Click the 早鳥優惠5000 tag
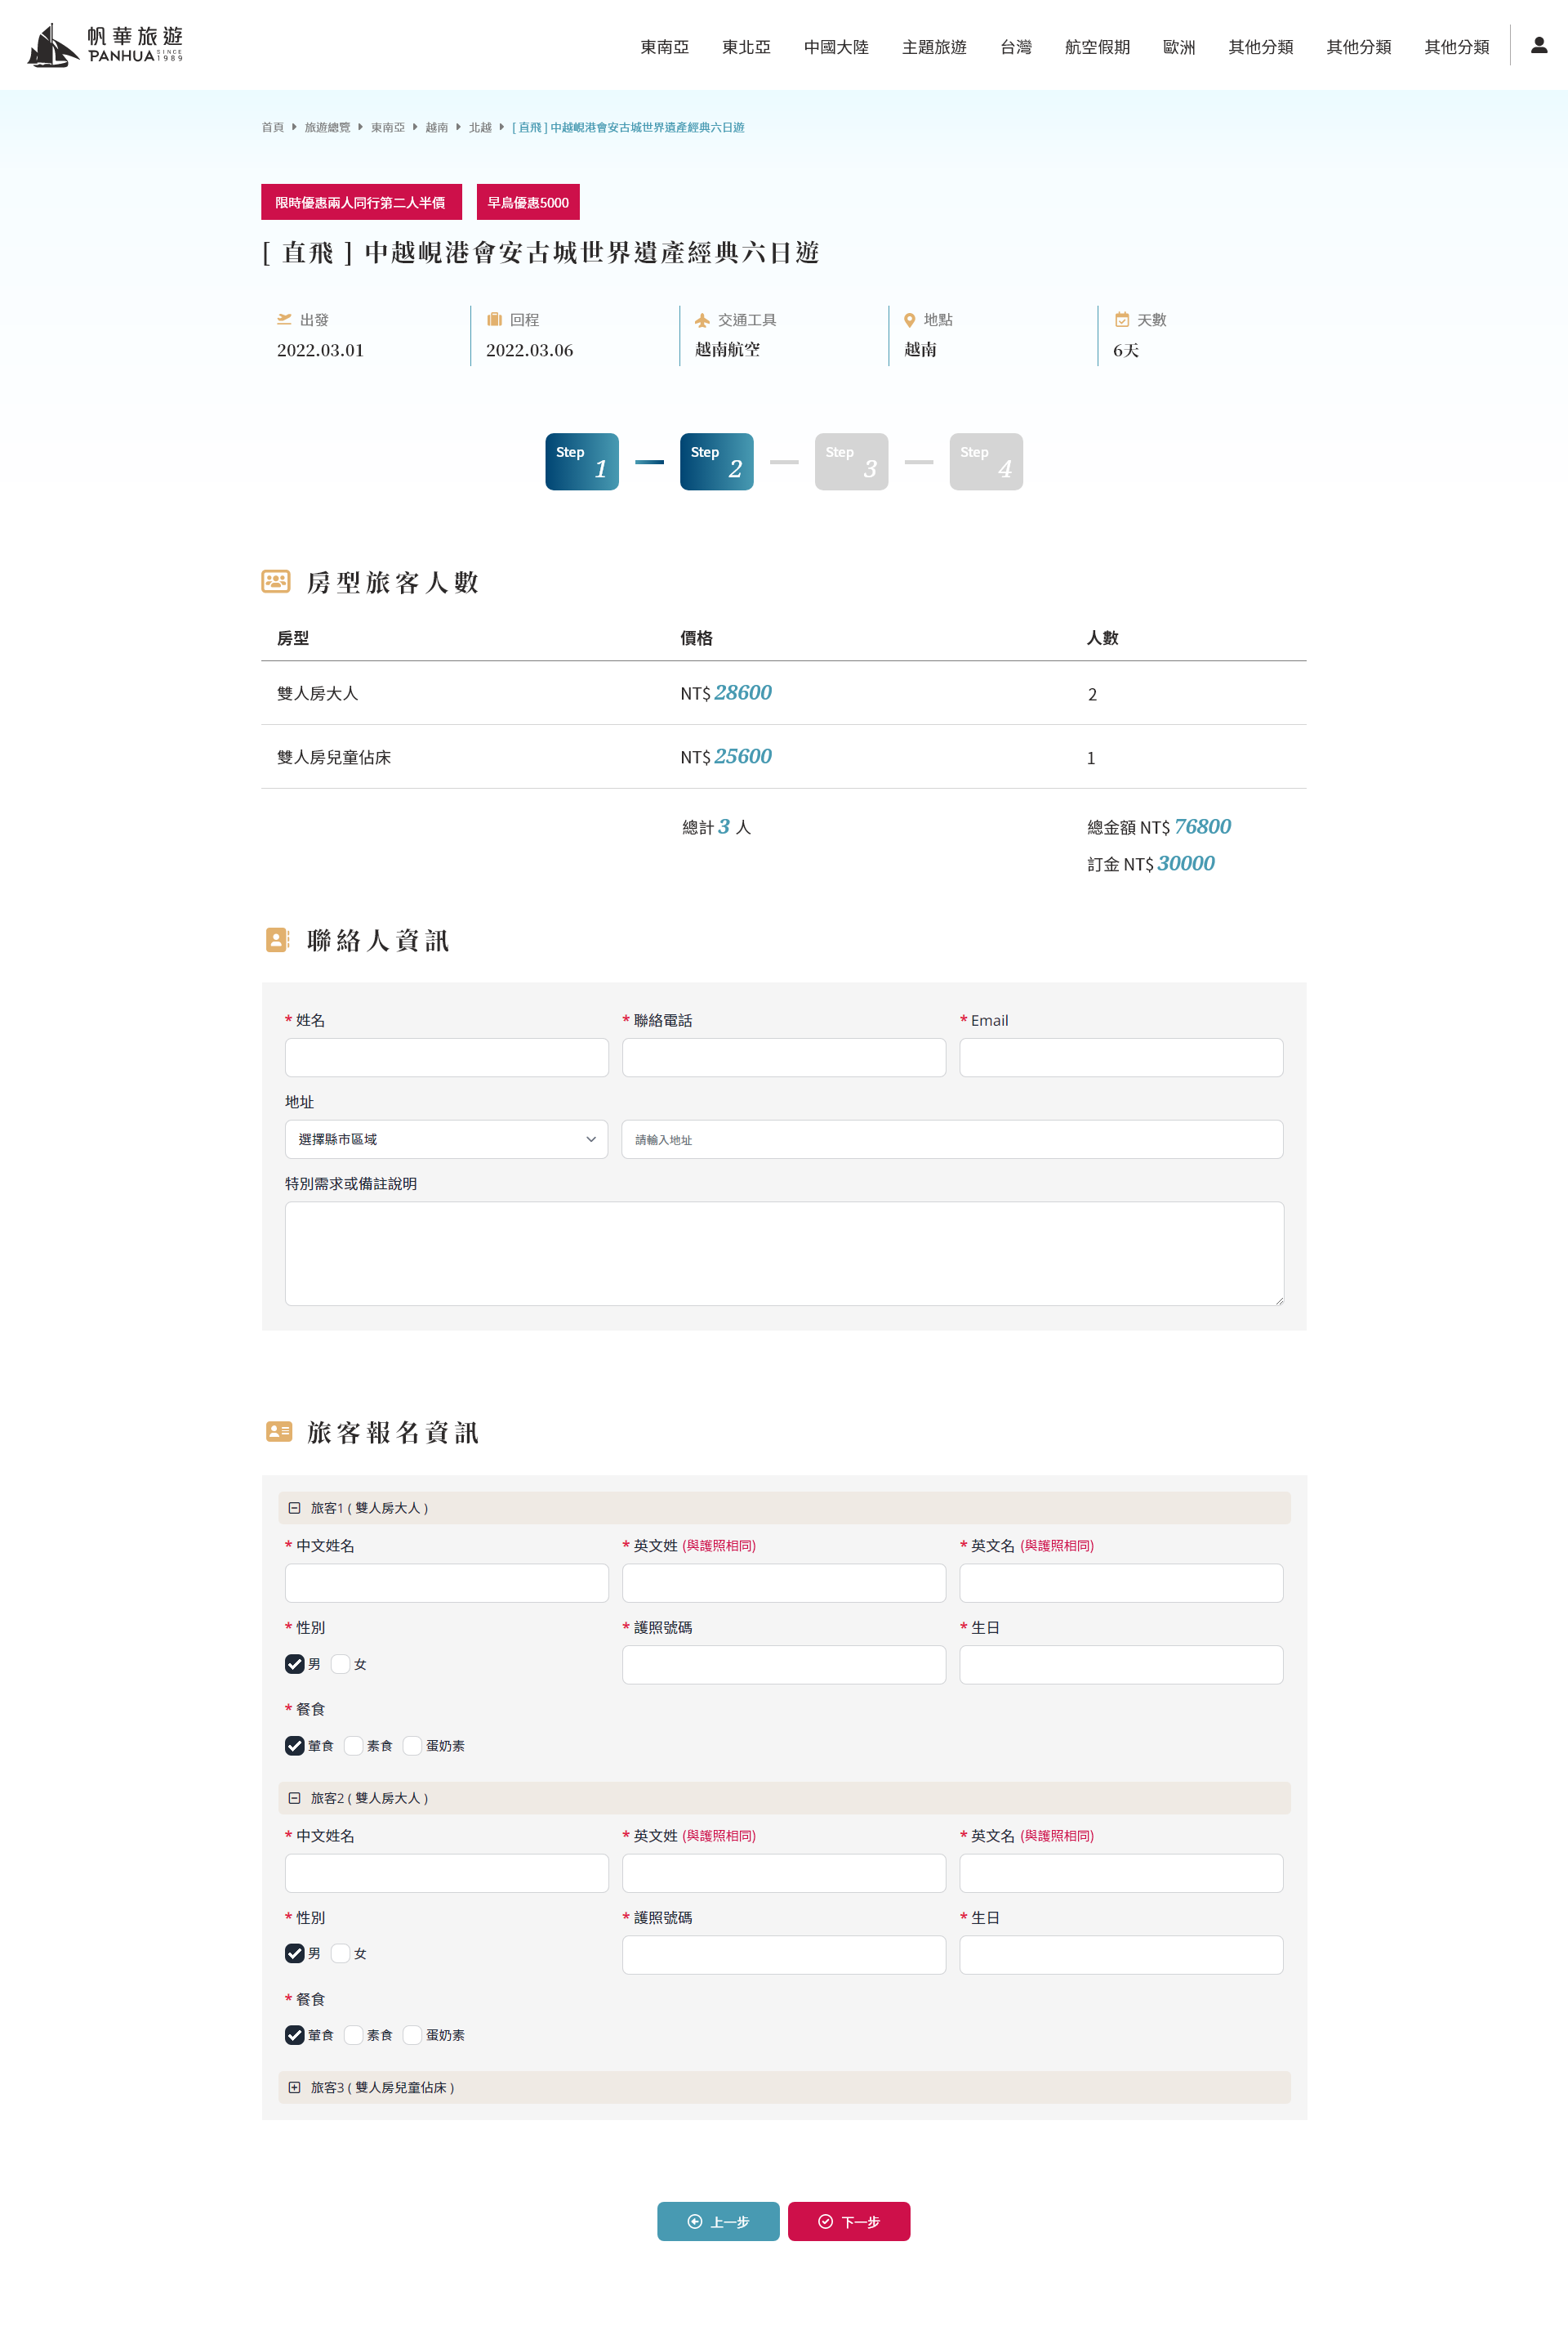The height and width of the screenshot is (2331, 1568). [x=528, y=202]
